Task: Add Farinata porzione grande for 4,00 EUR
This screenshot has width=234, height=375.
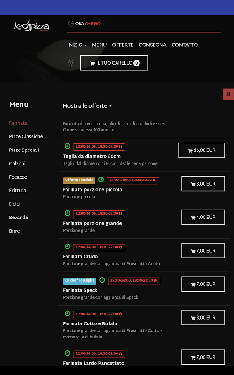Action: pos(203,217)
